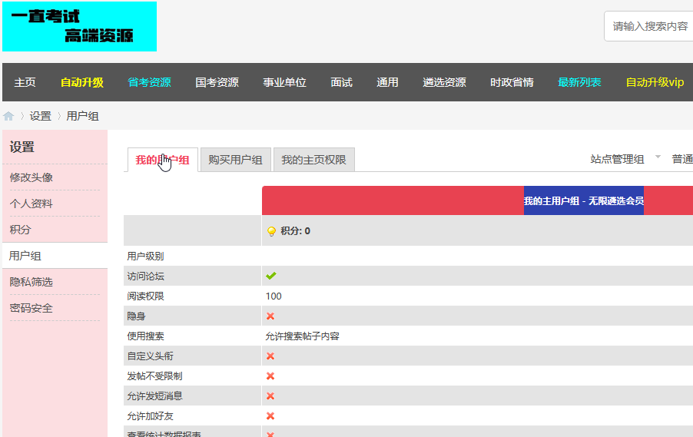Click the red cross for 允许发短消息

tap(270, 396)
